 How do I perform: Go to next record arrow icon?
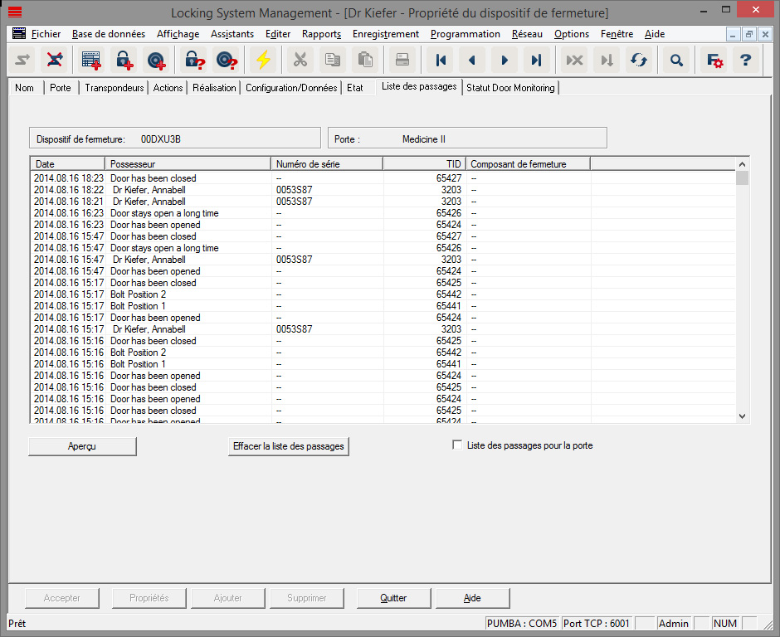coord(504,60)
